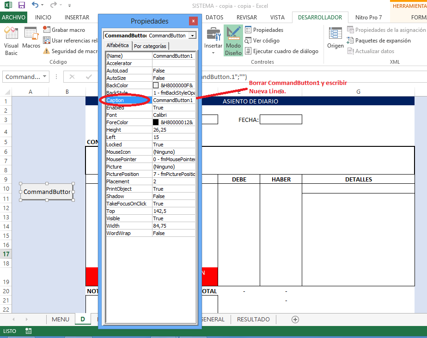Open the VISTA ribbon tab

click(277, 18)
